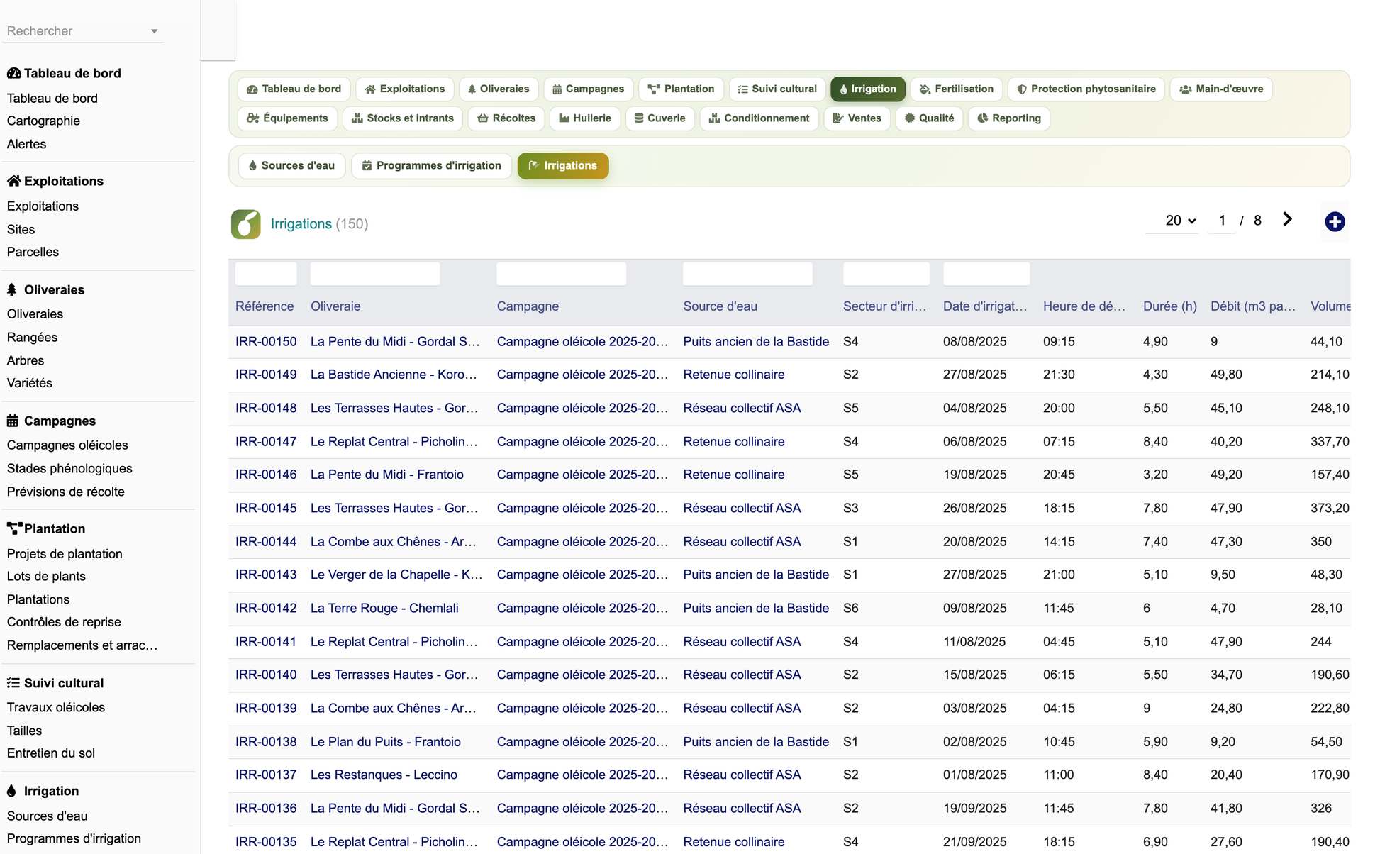Open Prévisions de récolte in the sidebar
This screenshot has width=1380, height=854.
(x=65, y=492)
